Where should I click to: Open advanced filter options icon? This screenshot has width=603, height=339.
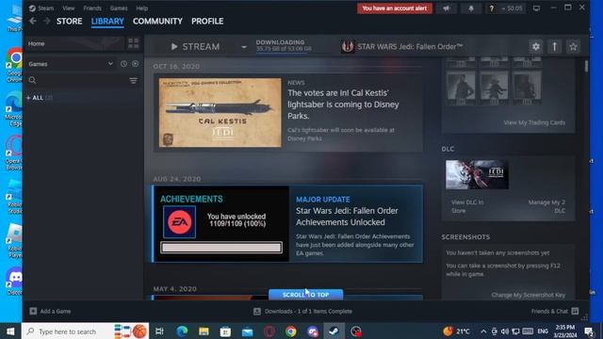click(x=133, y=80)
